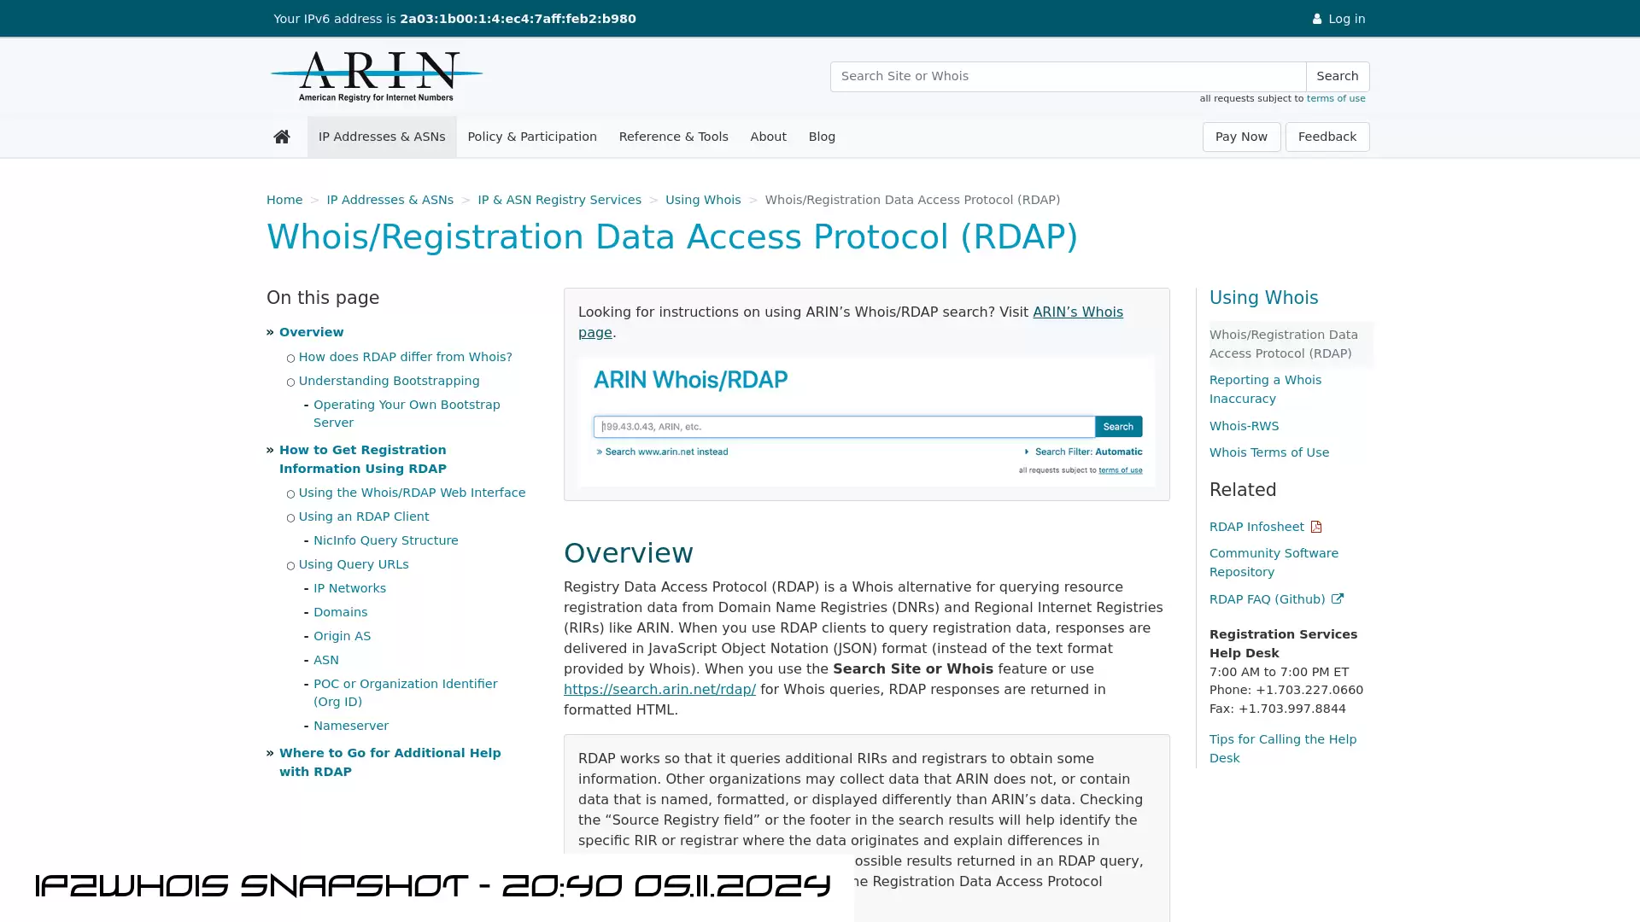Jump to Using the Whois/RDAP Web Interface
Image resolution: width=1640 pixels, height=922 pixels.
point(412,493)
